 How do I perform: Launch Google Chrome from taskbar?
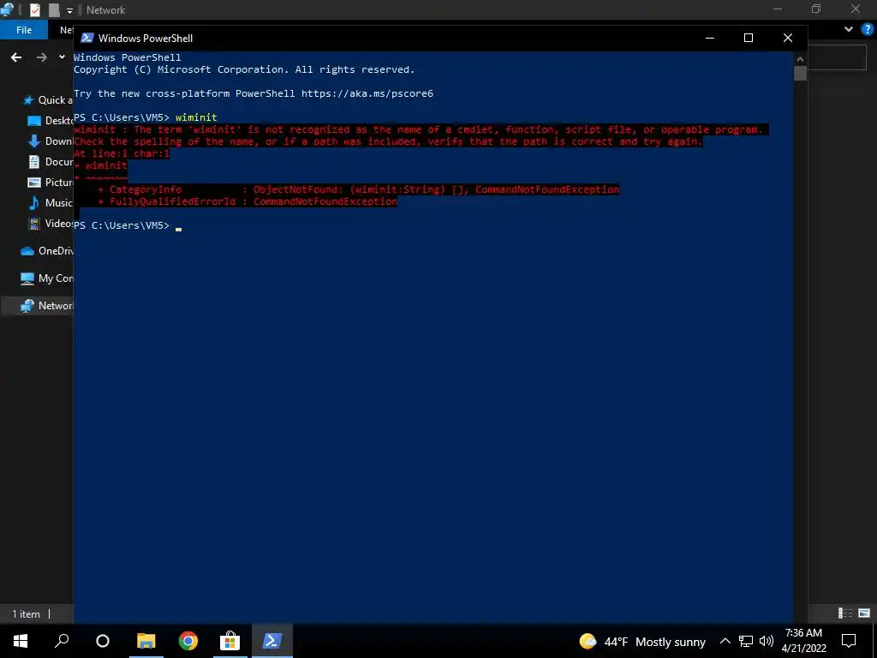[x=188, y=641]
